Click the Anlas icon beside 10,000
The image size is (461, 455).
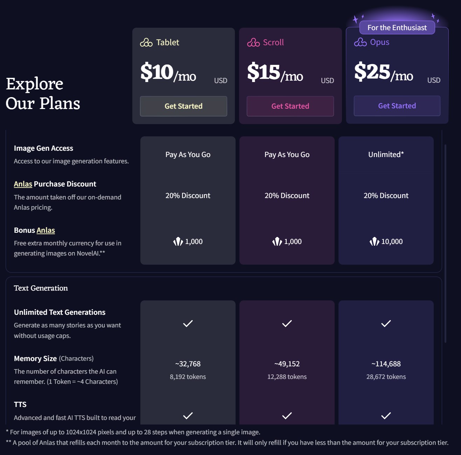pyautogui.click(x=374, y=242)
